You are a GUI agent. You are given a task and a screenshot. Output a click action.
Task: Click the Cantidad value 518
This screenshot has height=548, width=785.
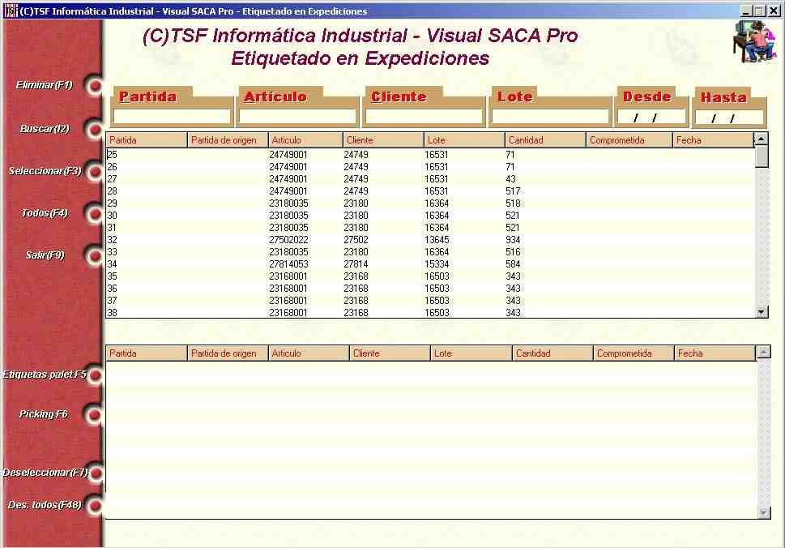(x=513, y=203)
